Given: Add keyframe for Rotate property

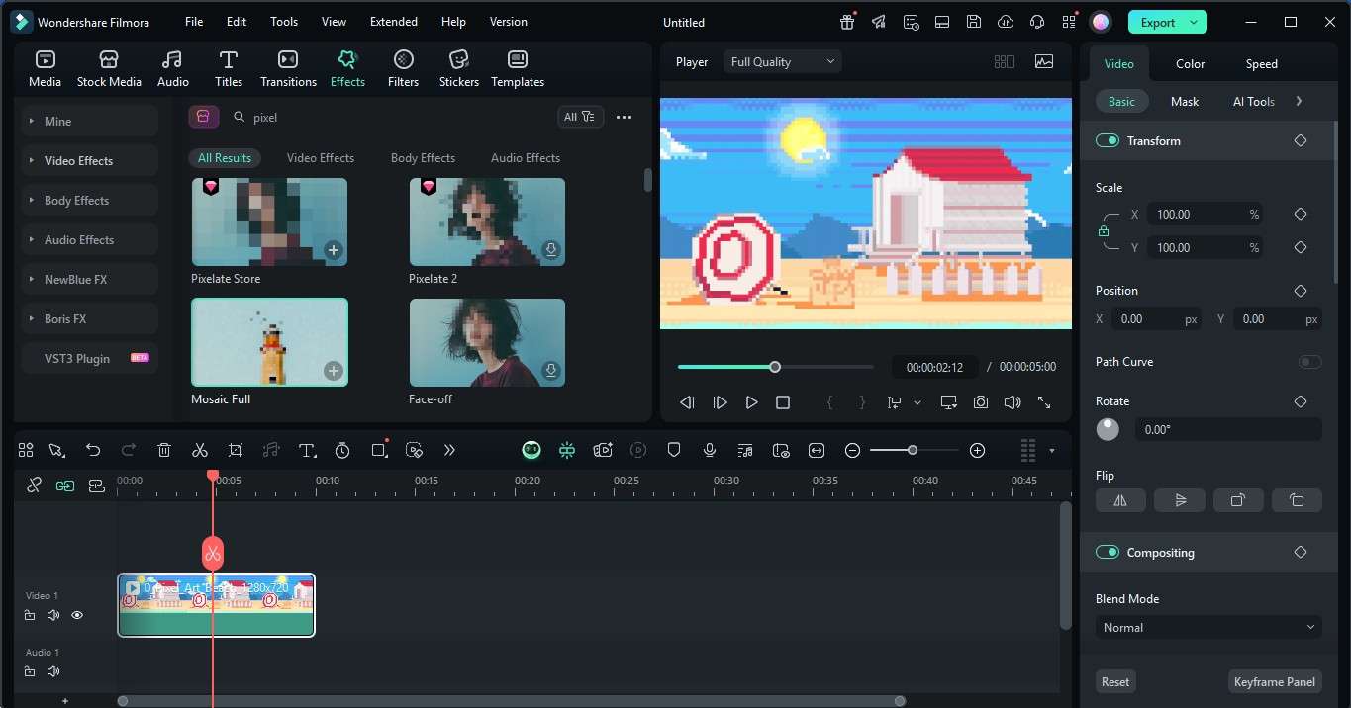Looking at the screenshot, I should (1301, 401).
